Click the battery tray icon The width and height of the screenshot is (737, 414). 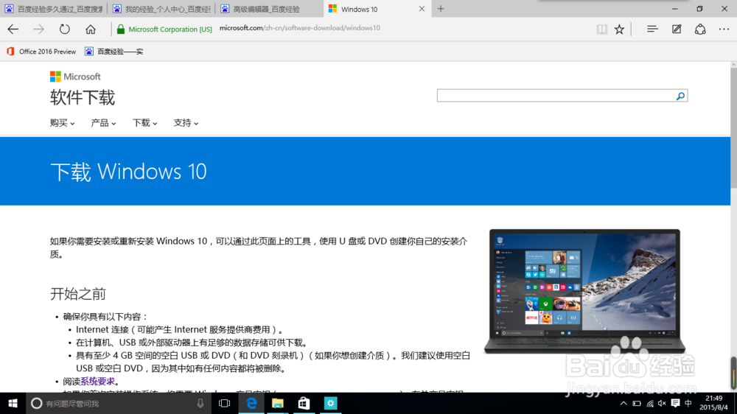tap(637, 403)
